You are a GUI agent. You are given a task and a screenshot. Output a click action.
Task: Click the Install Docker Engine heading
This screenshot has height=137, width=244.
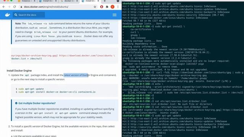pos(19,71)
